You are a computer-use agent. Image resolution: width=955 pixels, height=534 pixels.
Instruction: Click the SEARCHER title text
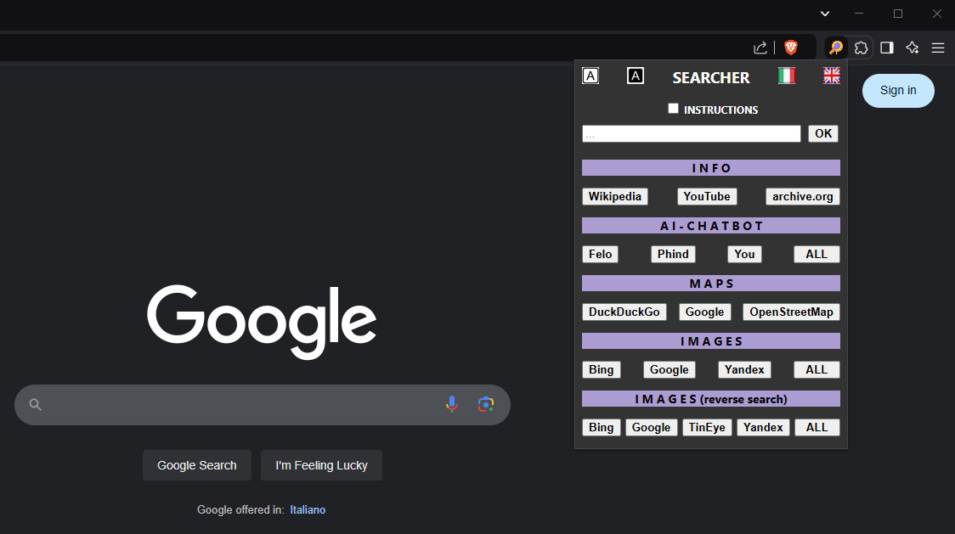pos(711,78)
